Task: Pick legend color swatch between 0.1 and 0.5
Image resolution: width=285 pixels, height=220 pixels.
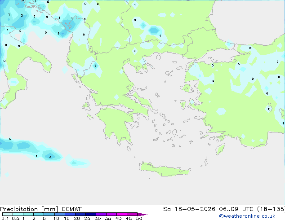Action: (8, 214)
